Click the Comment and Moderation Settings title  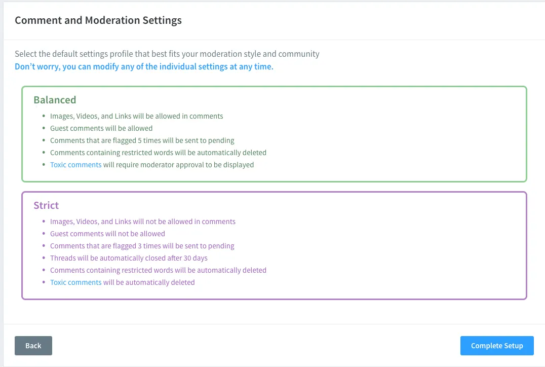(x=98, y=21)
